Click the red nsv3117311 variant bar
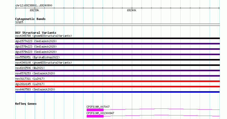Screen dimensions: 227x119 pos(117,81)
